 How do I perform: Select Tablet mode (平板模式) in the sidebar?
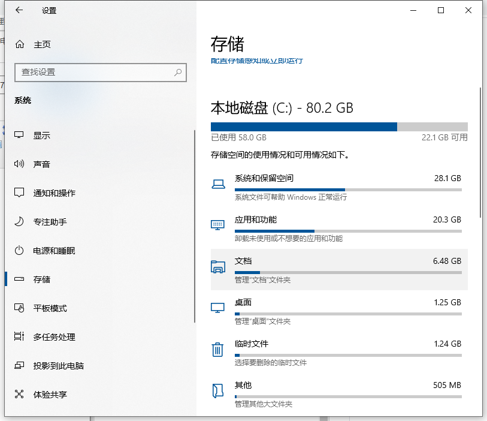pyautogui.click(x=50, y=308)
